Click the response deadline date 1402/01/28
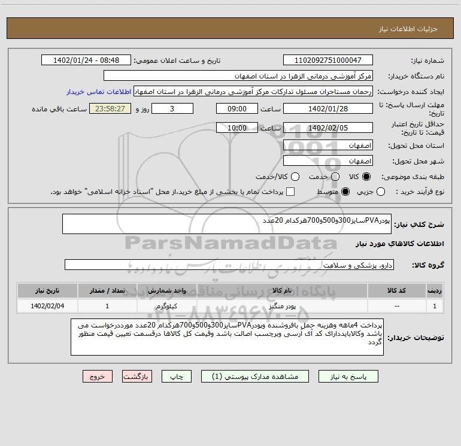This screenshot has height=446, width=461. (x=328, y=108)
